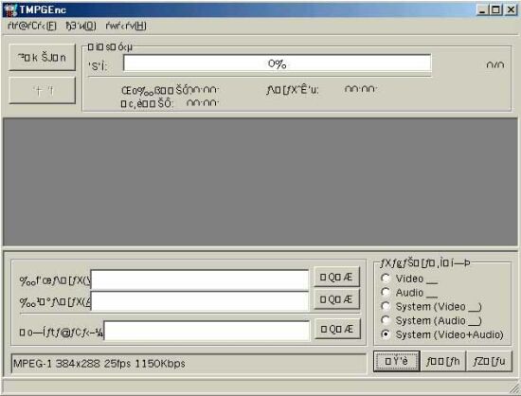The image size is (521, 396).
Task: Click browse button beside video source field
Action: point(336,277)
